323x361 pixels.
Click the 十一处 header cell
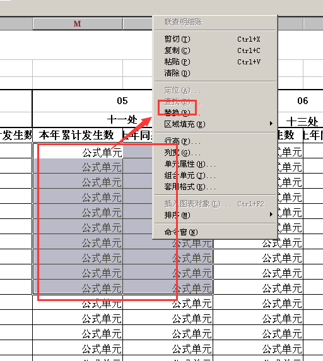[122, 120]
